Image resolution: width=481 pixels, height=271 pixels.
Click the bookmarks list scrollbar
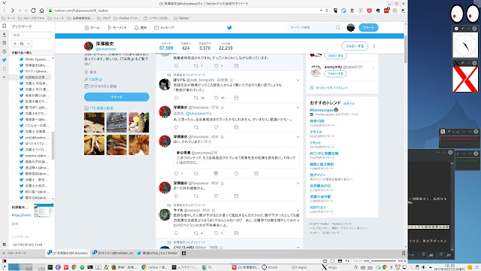pyautogui.click(x=53, y=145)
